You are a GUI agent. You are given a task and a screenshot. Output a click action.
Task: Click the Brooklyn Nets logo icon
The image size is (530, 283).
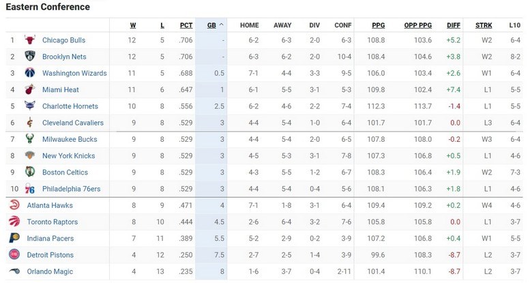30,57
